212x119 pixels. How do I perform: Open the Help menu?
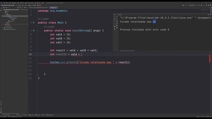point(43,3)
